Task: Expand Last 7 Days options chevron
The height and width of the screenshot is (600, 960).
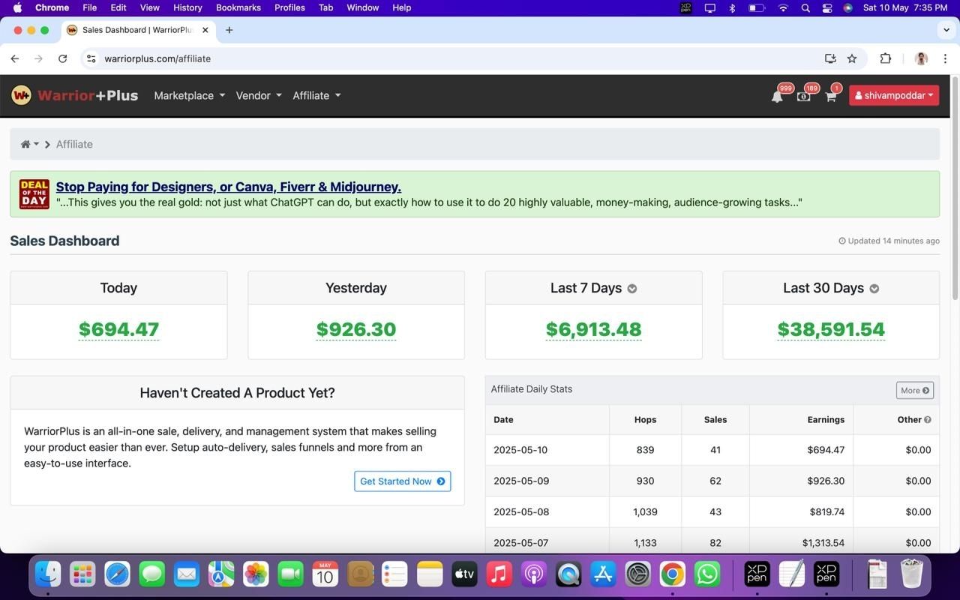Action: pyautogui.click(x=632, y=289)
